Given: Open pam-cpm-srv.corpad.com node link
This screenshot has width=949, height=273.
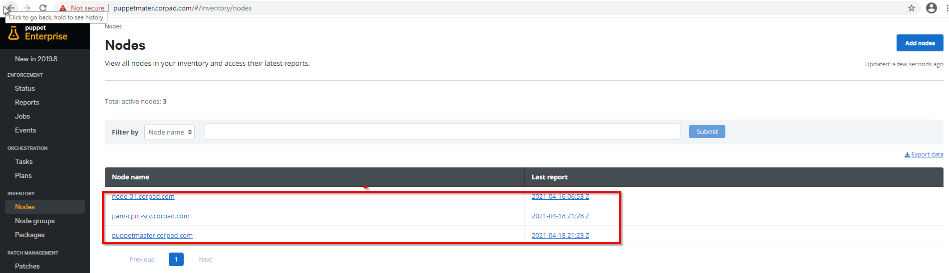Looking at the screenshot, I should point(151,216).
